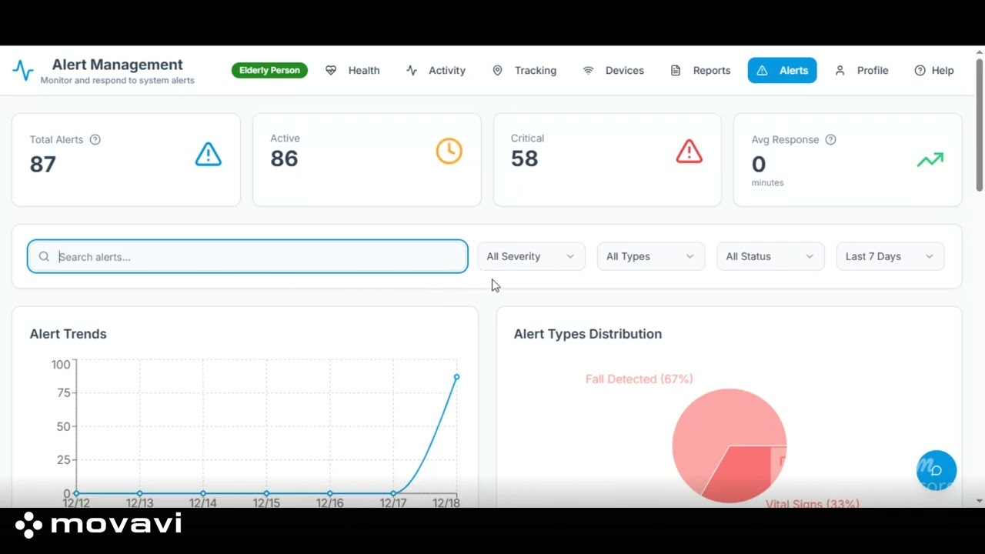Viewport: 985px width, 554px height.
Task: Click the Total Alerts count 87
Action: coord(43,164)
